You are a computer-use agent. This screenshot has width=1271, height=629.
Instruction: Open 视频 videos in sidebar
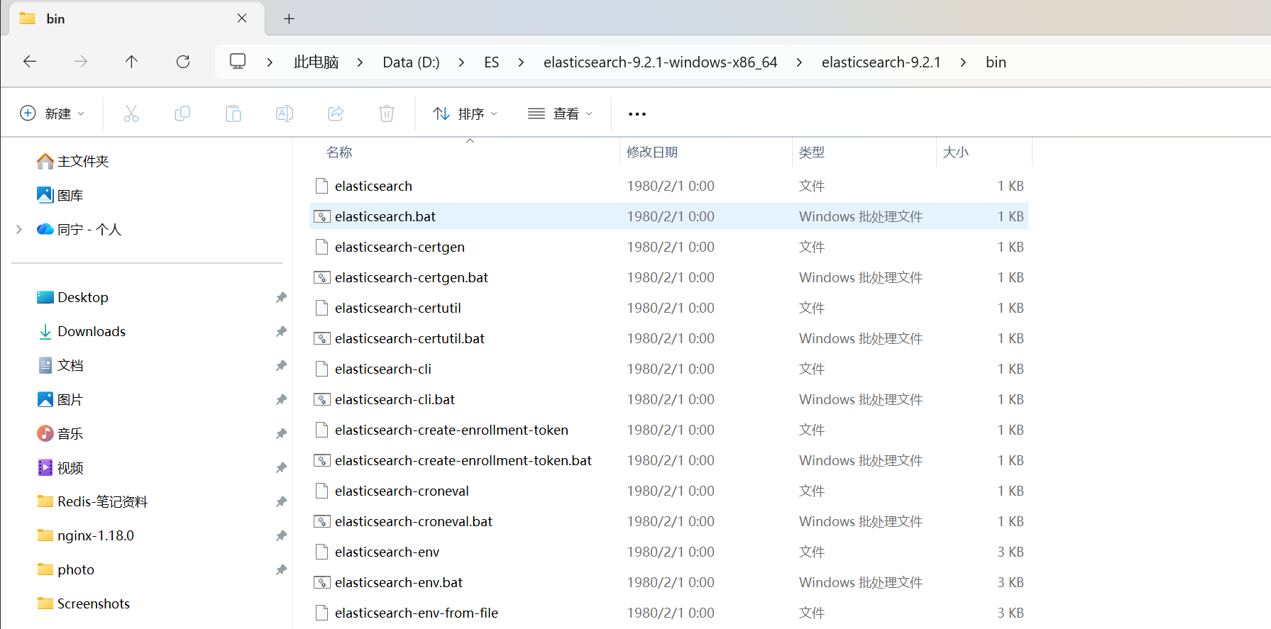pos(60,467)
